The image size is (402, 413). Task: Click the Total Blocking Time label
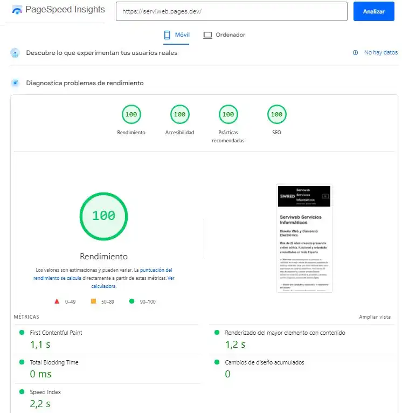tap(54, 362)
